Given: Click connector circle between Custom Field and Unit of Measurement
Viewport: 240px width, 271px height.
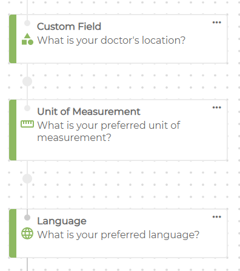Looking at the screenshot, I should (x=27, y=81).
